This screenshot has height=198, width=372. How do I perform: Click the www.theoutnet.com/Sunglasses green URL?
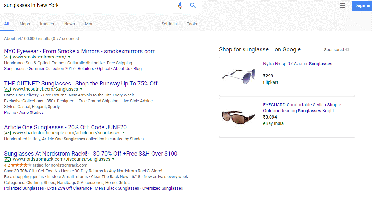pos(46,89)
